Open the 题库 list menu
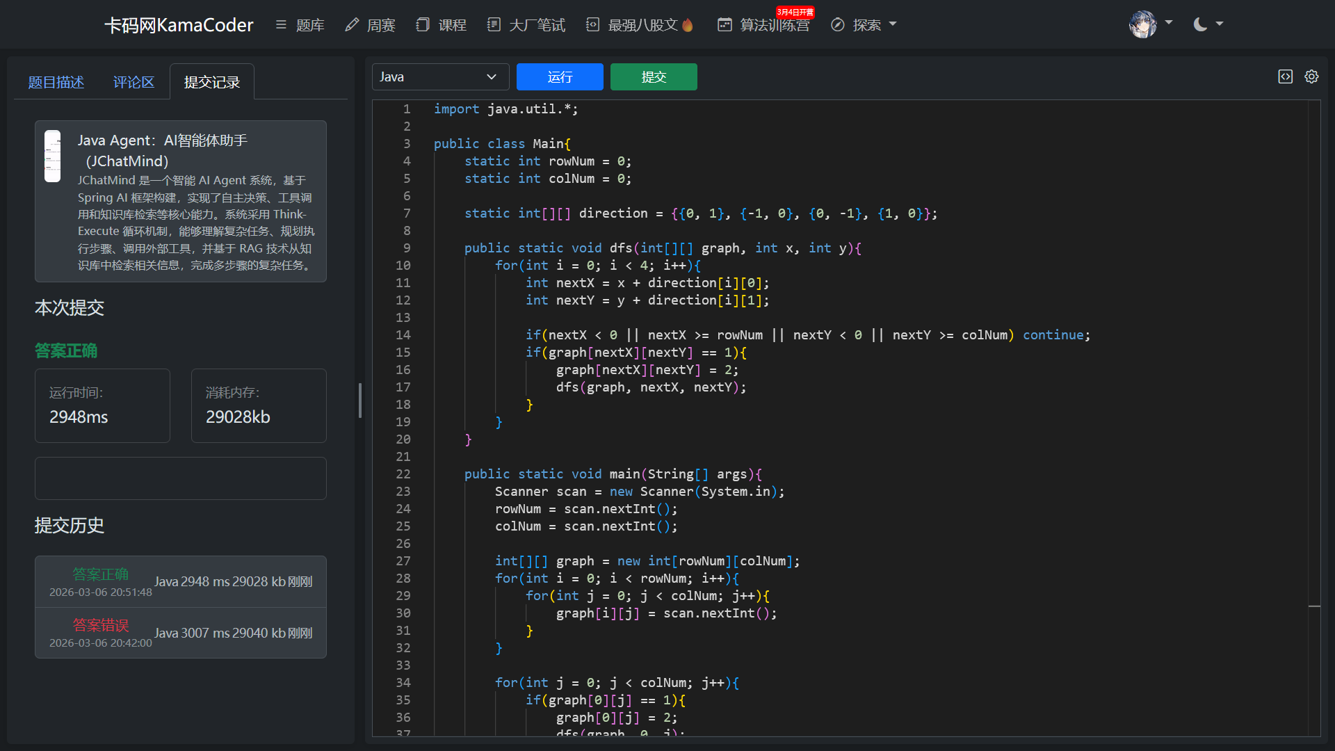The width and height of the screenshot is (1335, 751). click(300, 25)
